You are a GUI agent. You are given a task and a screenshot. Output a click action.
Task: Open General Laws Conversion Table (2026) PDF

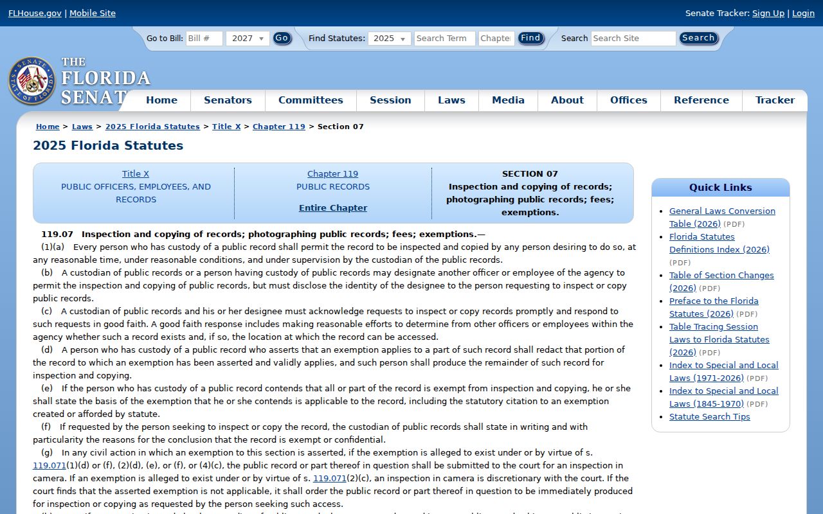coord(722,218)
